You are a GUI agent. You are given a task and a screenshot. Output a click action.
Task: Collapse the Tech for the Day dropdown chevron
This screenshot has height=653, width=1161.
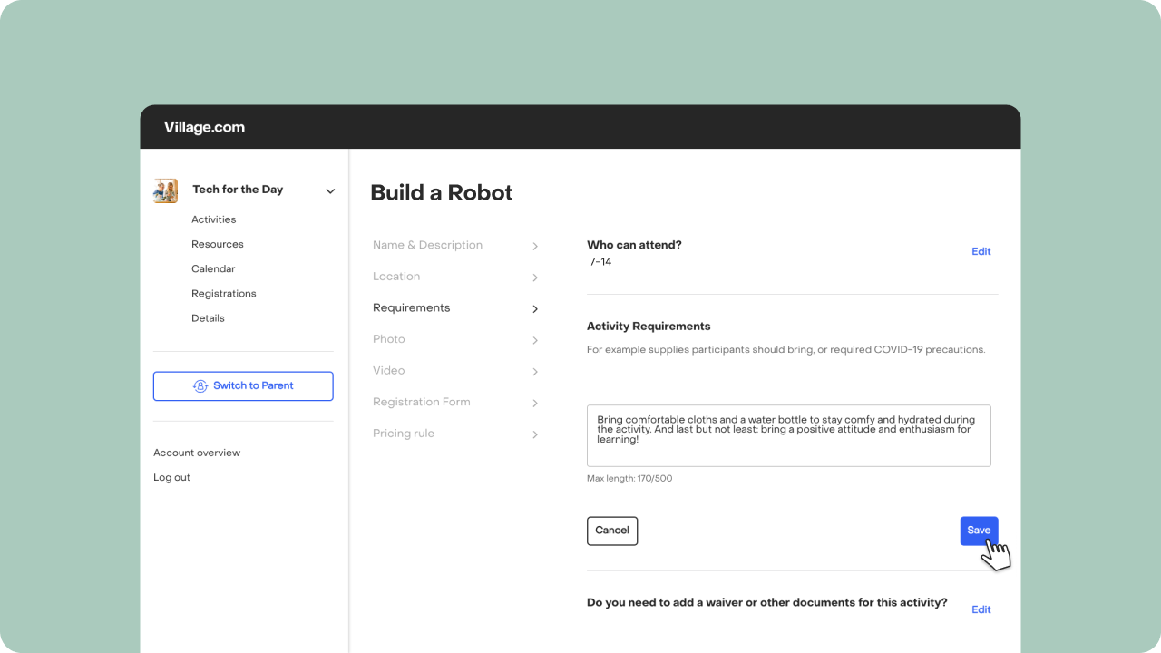coord(330,191)
